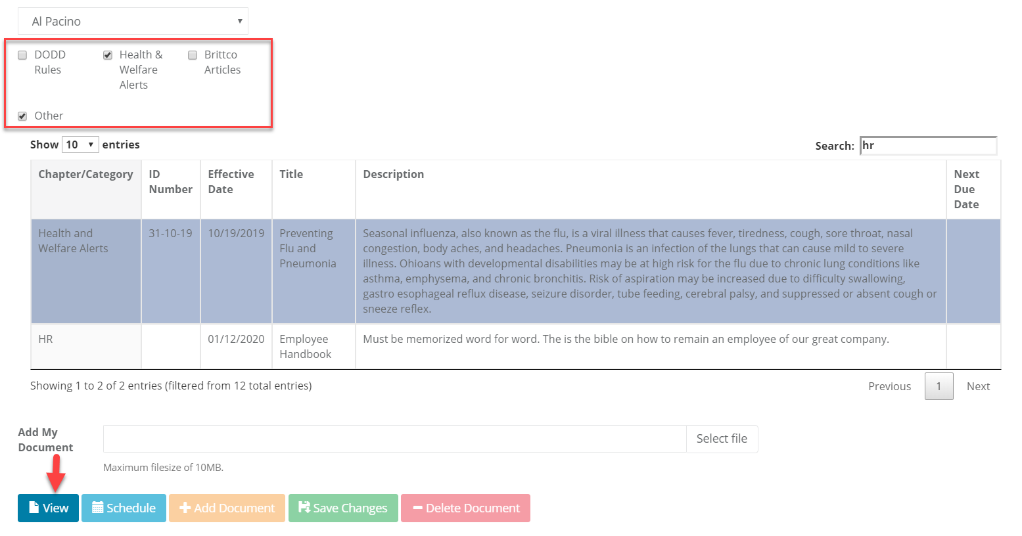The height and width of the screenshot is (536, 1022).
Task: Check the Brittco Articles checkbox
Action: coord(193,55)
